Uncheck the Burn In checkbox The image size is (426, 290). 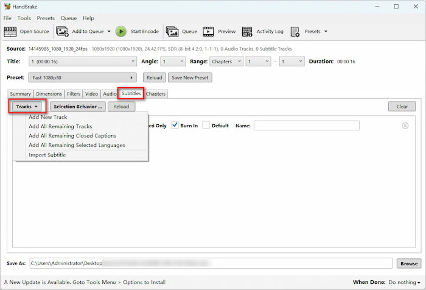point(175,125)
